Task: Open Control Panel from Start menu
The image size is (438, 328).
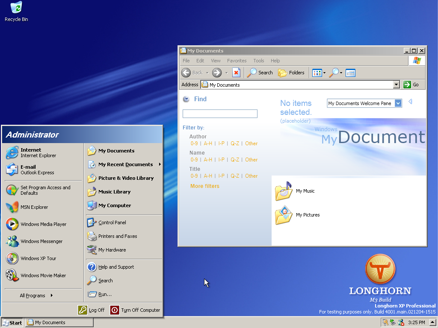Action: 112,223
